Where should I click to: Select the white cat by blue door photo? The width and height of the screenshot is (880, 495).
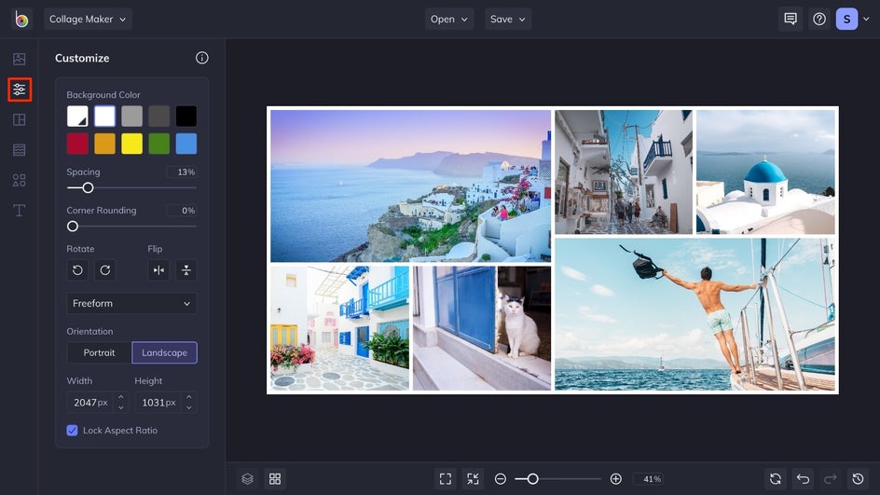tap(482, 328)
